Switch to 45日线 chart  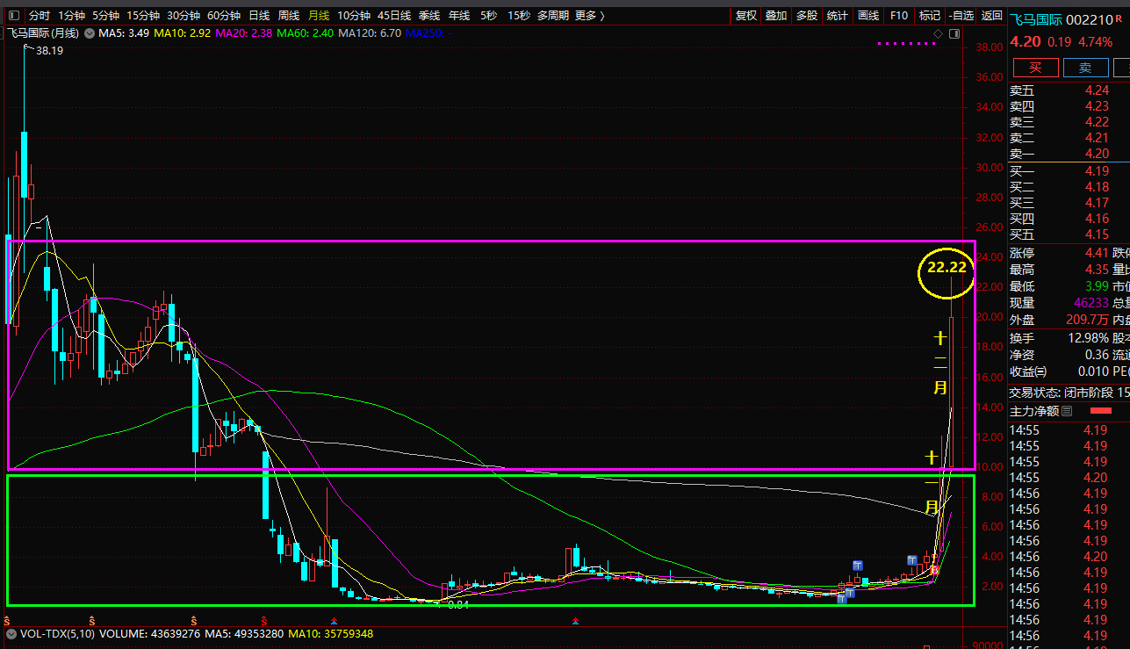pos(394,16)
